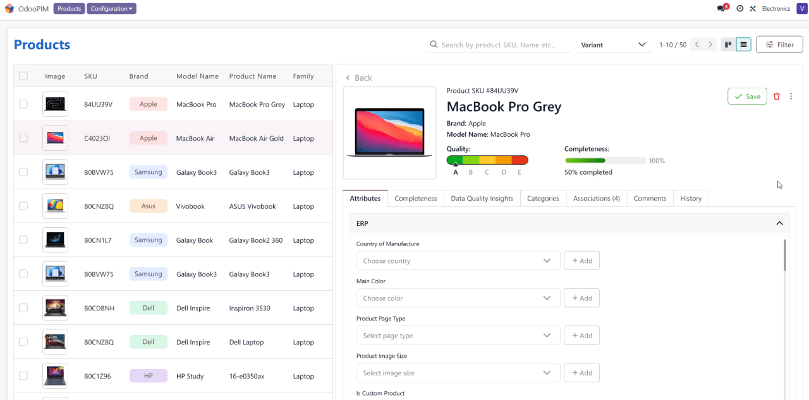
Task: Click the OdooPIM logo icon
Action: click(x=9, y=9)
